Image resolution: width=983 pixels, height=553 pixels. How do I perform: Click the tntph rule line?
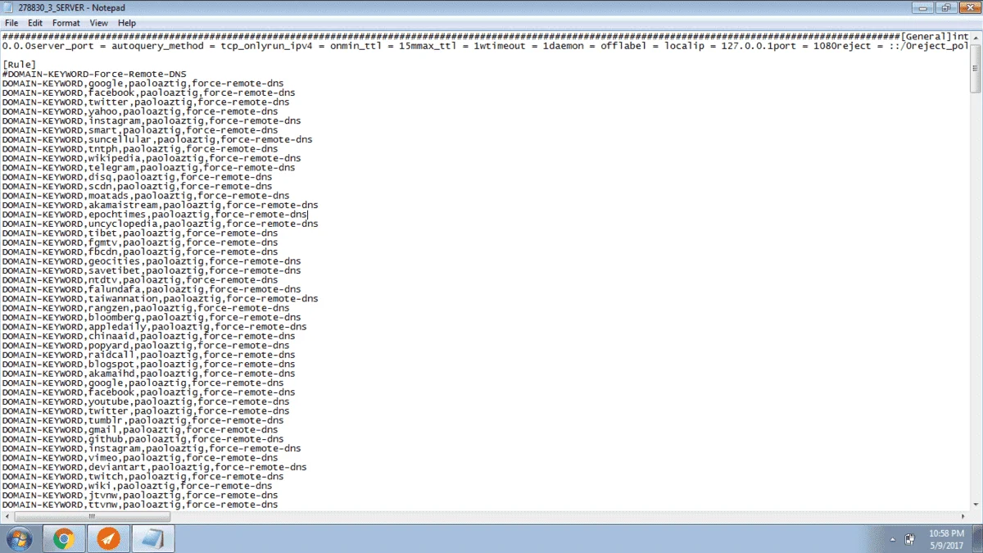coord(140,149)
